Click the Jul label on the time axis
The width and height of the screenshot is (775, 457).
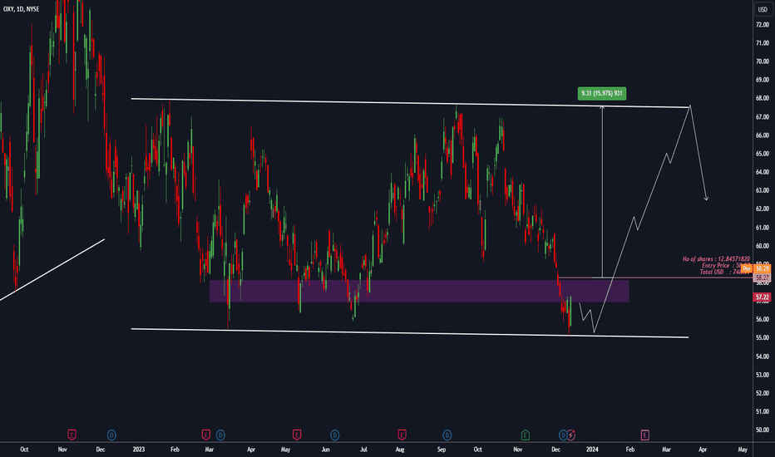(363, 450)
